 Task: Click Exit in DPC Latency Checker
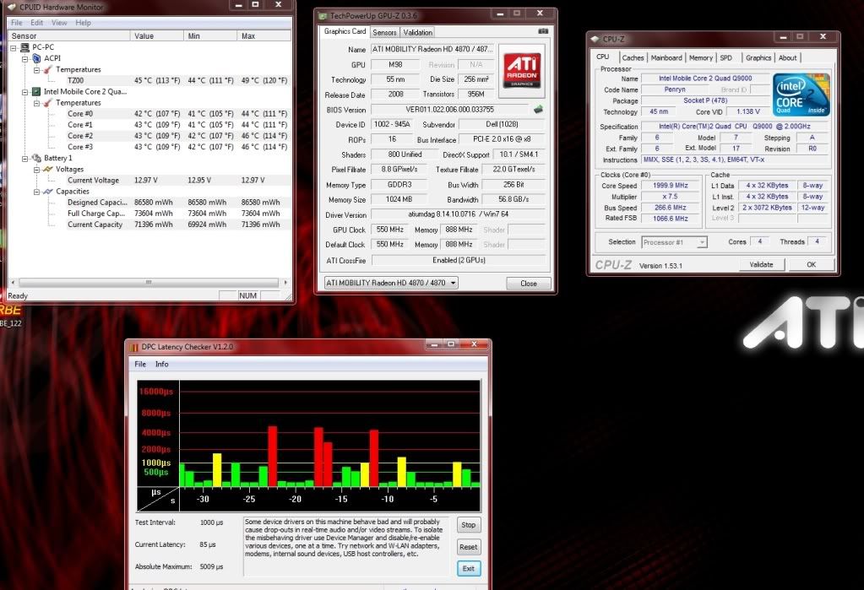point(469,569)
